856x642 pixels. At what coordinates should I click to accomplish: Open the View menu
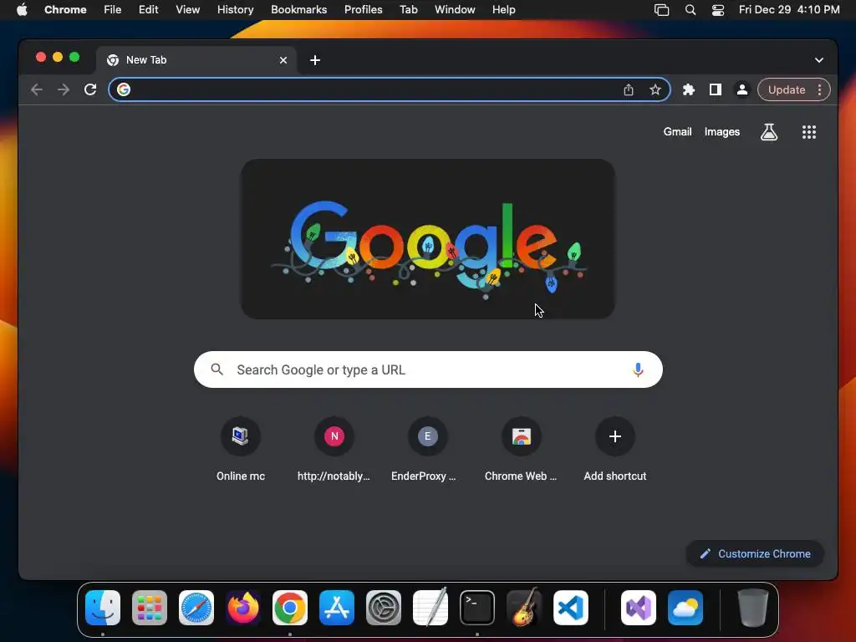click(x=188, y=9)
